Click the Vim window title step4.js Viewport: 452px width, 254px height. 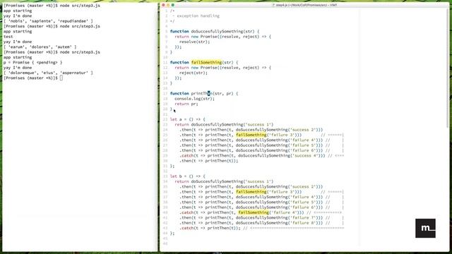coord(307,5)
